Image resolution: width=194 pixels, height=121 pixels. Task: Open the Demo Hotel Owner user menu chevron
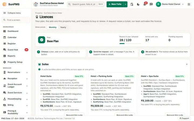(x=183, y=4)
